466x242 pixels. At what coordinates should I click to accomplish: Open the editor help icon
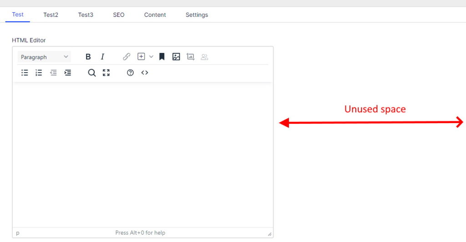tap(130, 72)
